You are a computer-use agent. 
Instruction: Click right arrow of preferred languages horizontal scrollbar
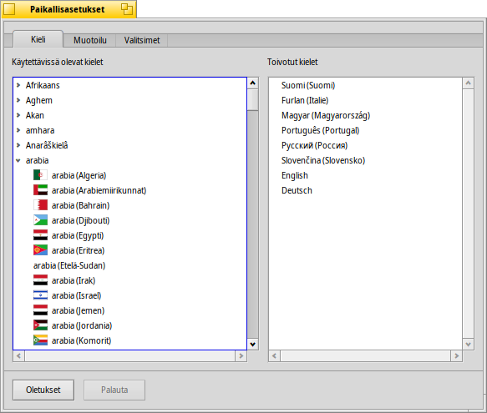pyautogui.click(x=457, y=356)
